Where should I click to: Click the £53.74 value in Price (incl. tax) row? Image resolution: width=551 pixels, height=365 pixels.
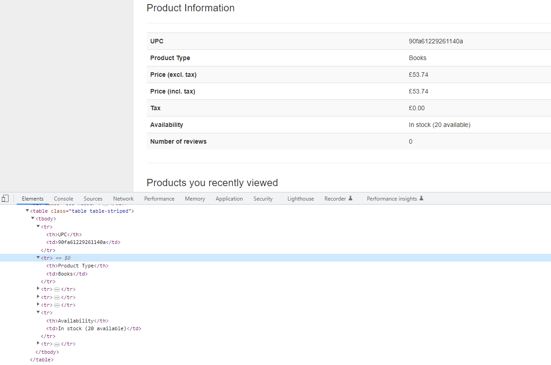[x=419, y=91]
